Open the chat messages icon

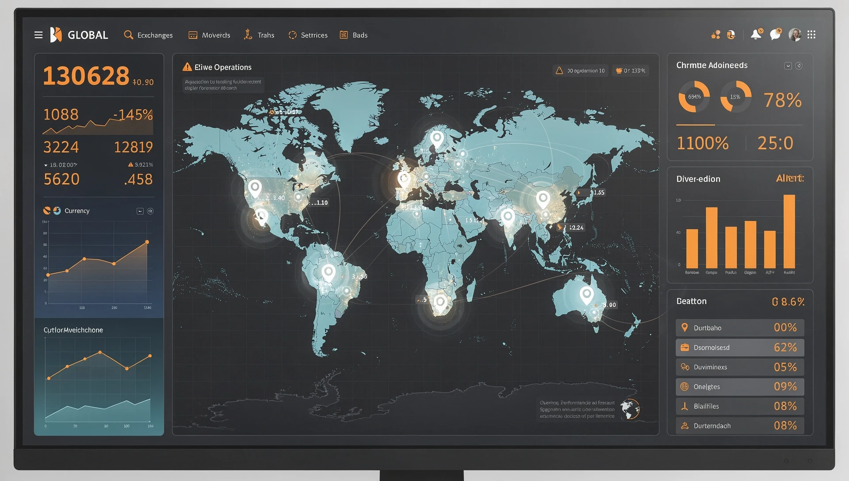pyautogui.click(x=776, y=34)
